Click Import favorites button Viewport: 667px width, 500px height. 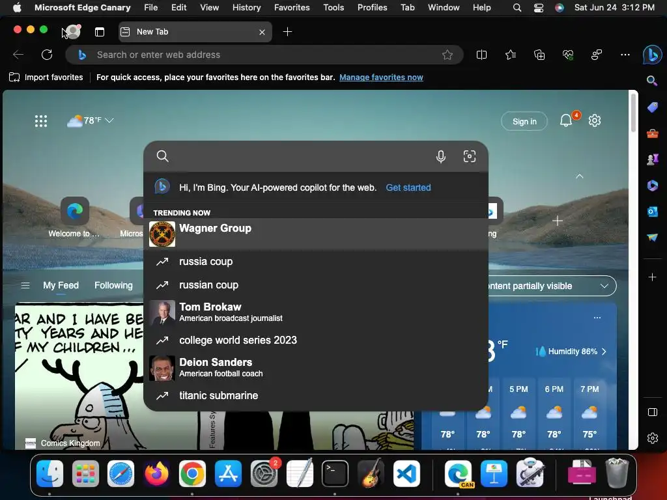click(x=46, y=77)
